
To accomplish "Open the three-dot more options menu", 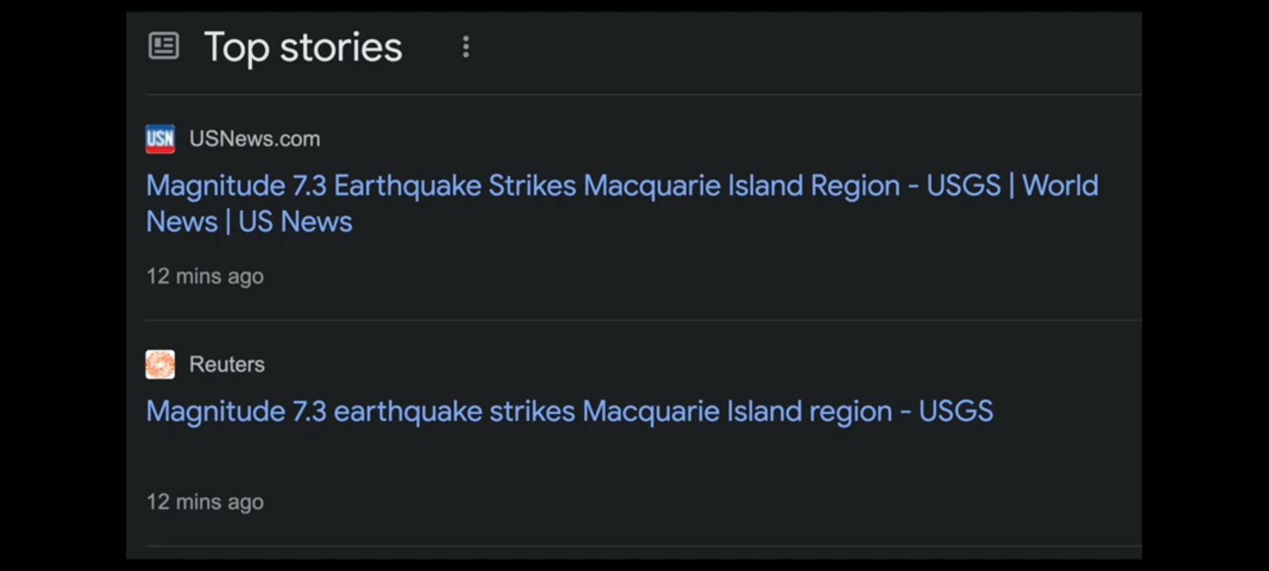I will coord(466,47).
